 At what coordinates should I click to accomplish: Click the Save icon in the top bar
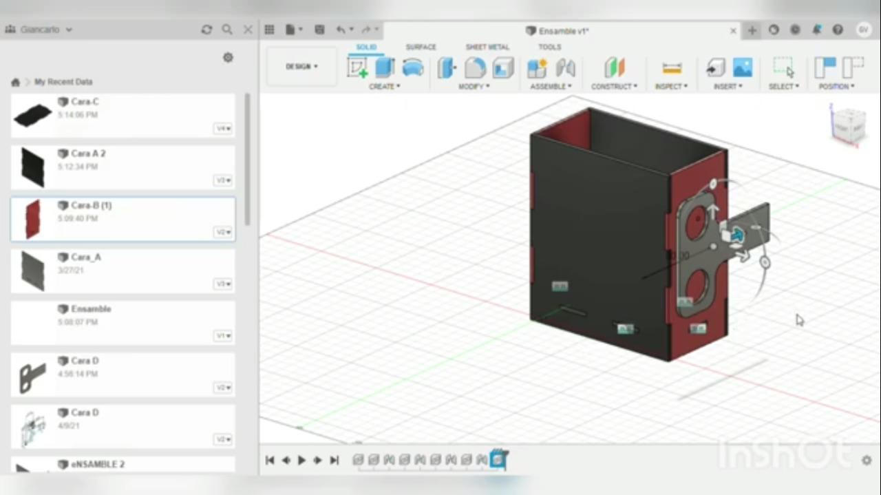[x=319, y=30]
